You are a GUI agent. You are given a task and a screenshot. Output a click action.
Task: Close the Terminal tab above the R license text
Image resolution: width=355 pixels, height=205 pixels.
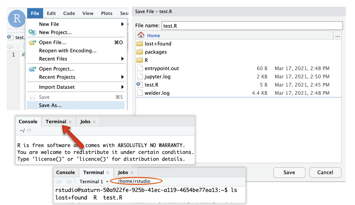70,122
